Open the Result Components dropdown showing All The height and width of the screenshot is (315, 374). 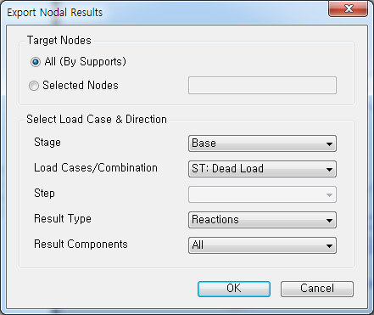(262, 245)
